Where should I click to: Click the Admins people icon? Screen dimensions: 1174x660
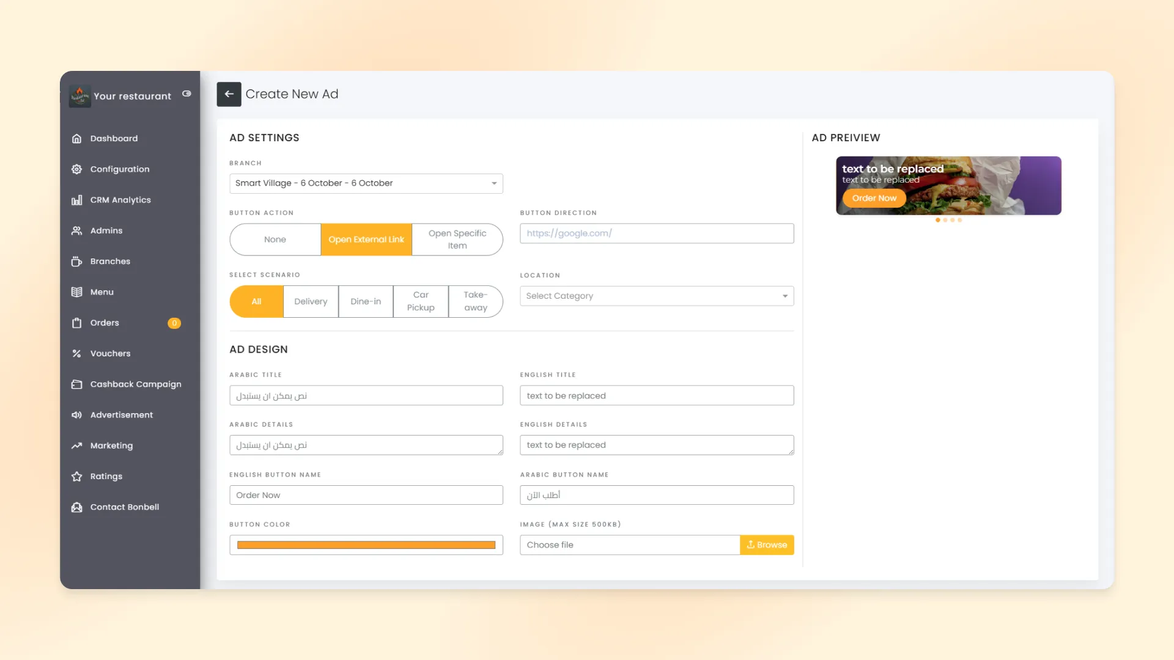coord(76,230)
